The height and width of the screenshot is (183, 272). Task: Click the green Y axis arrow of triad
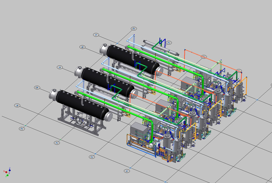click(x=7, y=176)
